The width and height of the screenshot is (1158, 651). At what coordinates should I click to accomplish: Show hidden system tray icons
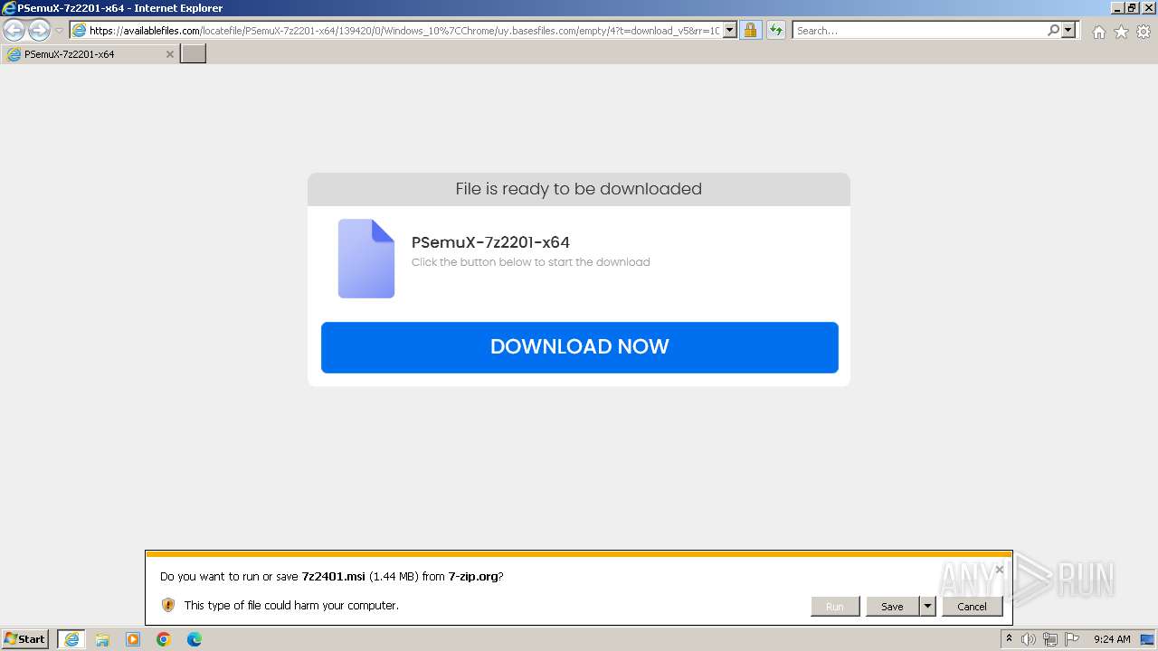click(1009, 639)
